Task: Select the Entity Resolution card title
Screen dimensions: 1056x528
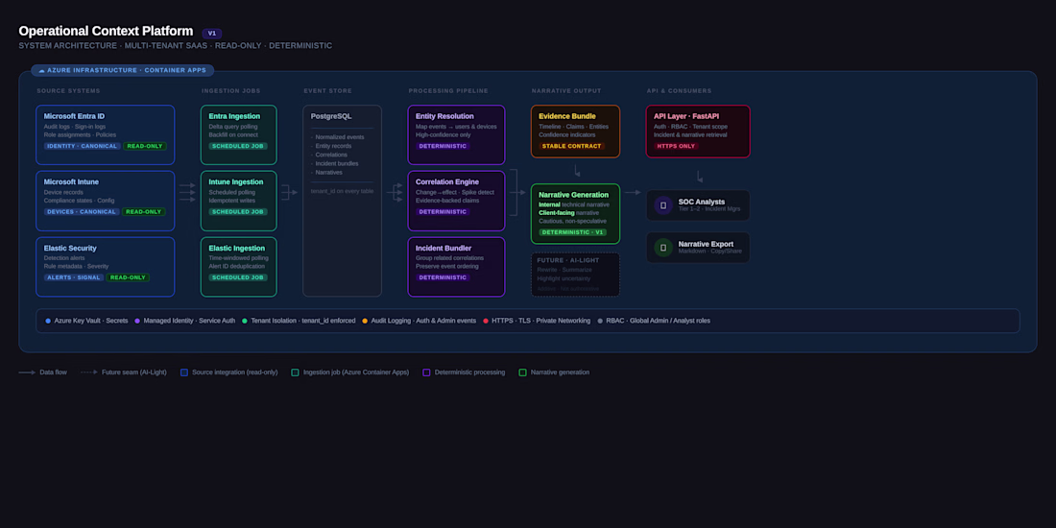Action: pos(444,116)
